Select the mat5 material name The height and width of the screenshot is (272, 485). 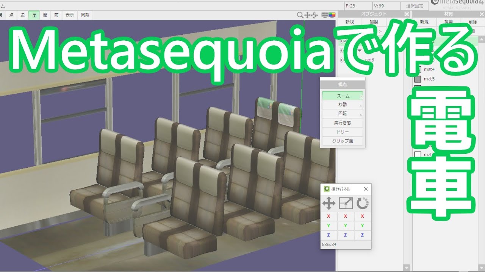tap(429, 79)
